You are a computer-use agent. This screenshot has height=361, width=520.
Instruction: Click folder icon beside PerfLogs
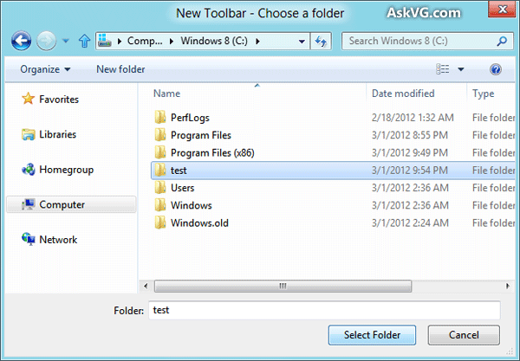(x=160, y=117)
